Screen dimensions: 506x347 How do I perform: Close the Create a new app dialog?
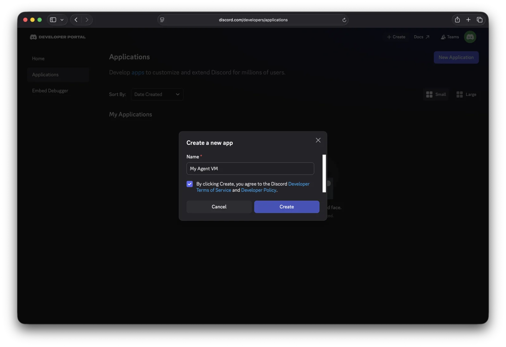coord(318,140)
